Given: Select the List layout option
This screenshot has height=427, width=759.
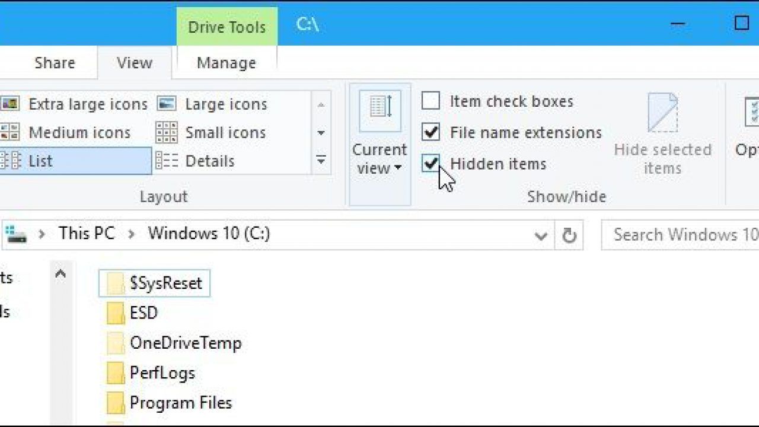Looking at the screenshot, I should [x=76, y=161].
